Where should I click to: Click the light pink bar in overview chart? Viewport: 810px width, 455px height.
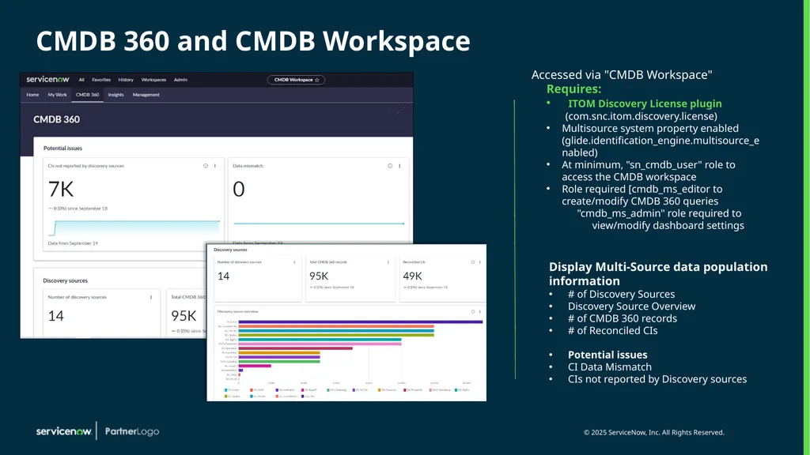click(320, 344)
